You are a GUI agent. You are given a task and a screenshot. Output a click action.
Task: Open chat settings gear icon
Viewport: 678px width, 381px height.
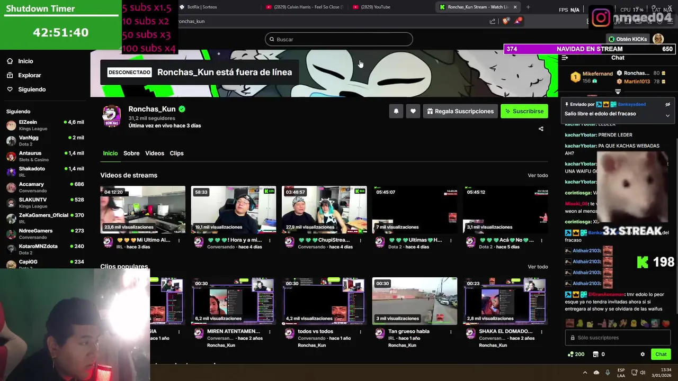click(x=643, y=354)
